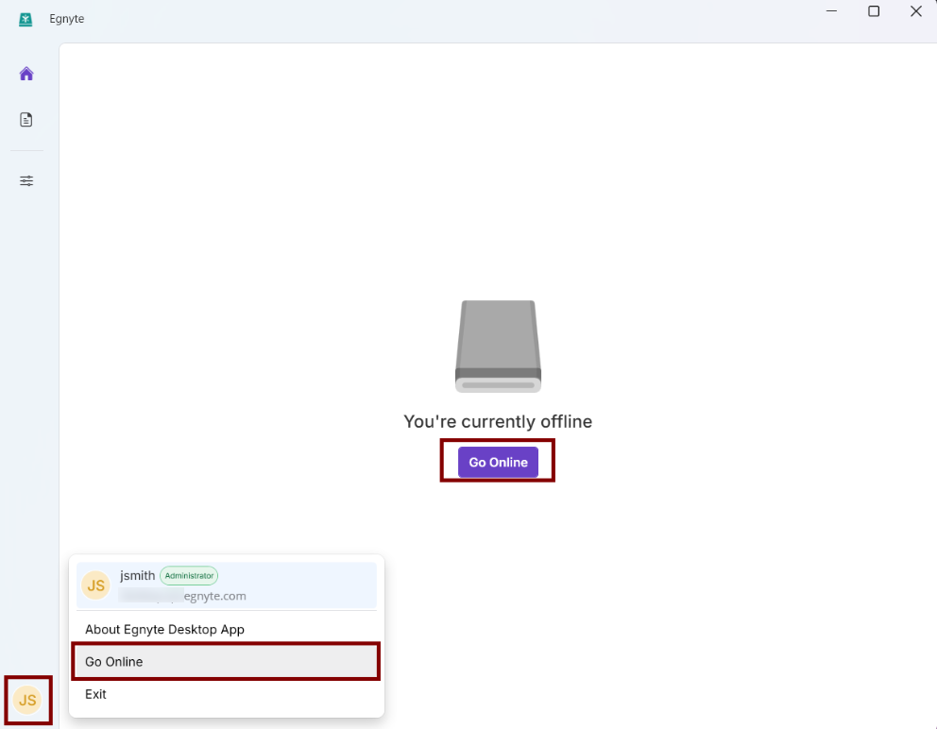Click the purple Go Online button
Screen dimensions: 937x729
498,462
